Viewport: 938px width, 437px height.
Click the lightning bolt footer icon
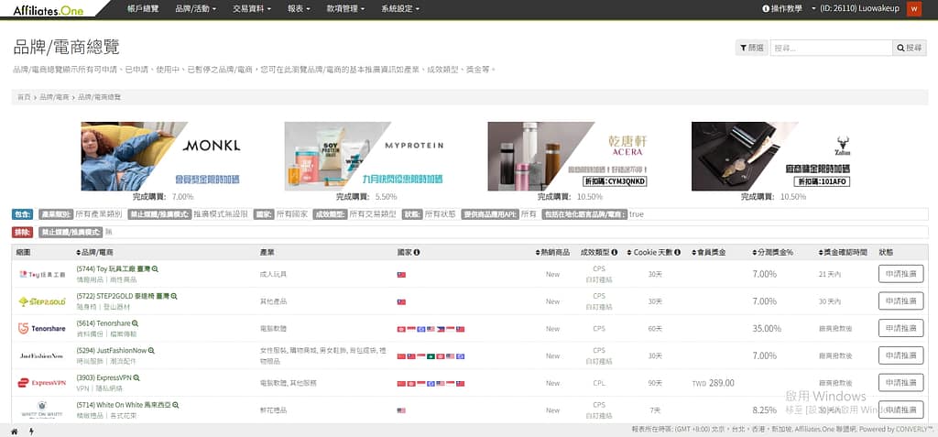(x=31, y=431)
